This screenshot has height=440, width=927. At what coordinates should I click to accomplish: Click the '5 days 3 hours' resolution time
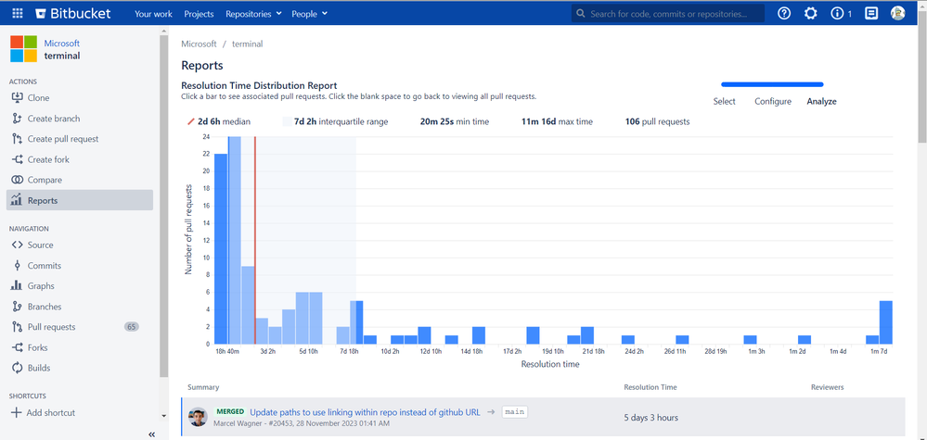pyautogui.click(x=650, y=418)
